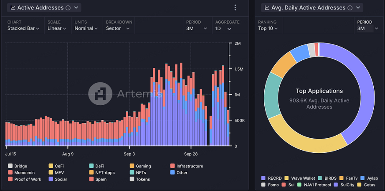Click the Avg. Daily Active Addresses chart icon

pos(267,7)
